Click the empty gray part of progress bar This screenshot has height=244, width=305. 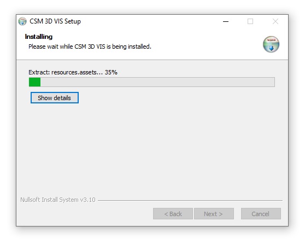click(157, 82)
